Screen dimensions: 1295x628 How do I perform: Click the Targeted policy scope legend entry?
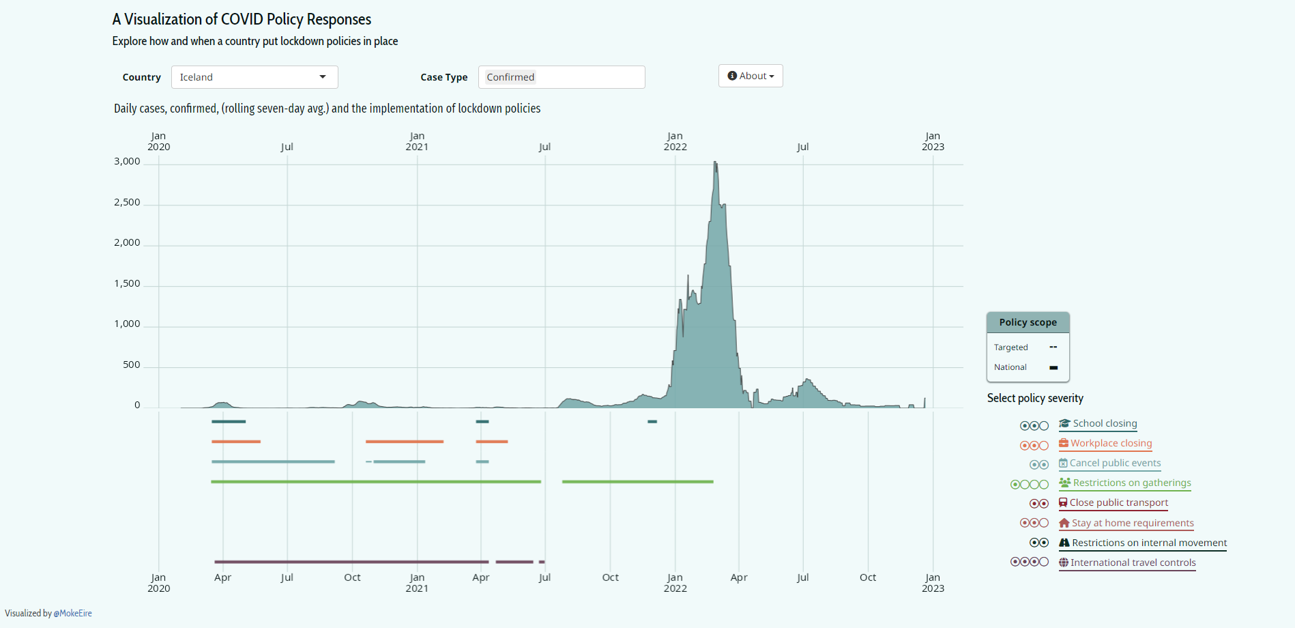1010,347
